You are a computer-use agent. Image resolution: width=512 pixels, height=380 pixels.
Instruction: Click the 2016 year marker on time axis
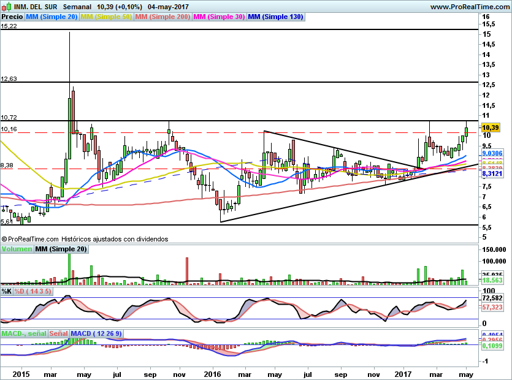coord(213,373)
